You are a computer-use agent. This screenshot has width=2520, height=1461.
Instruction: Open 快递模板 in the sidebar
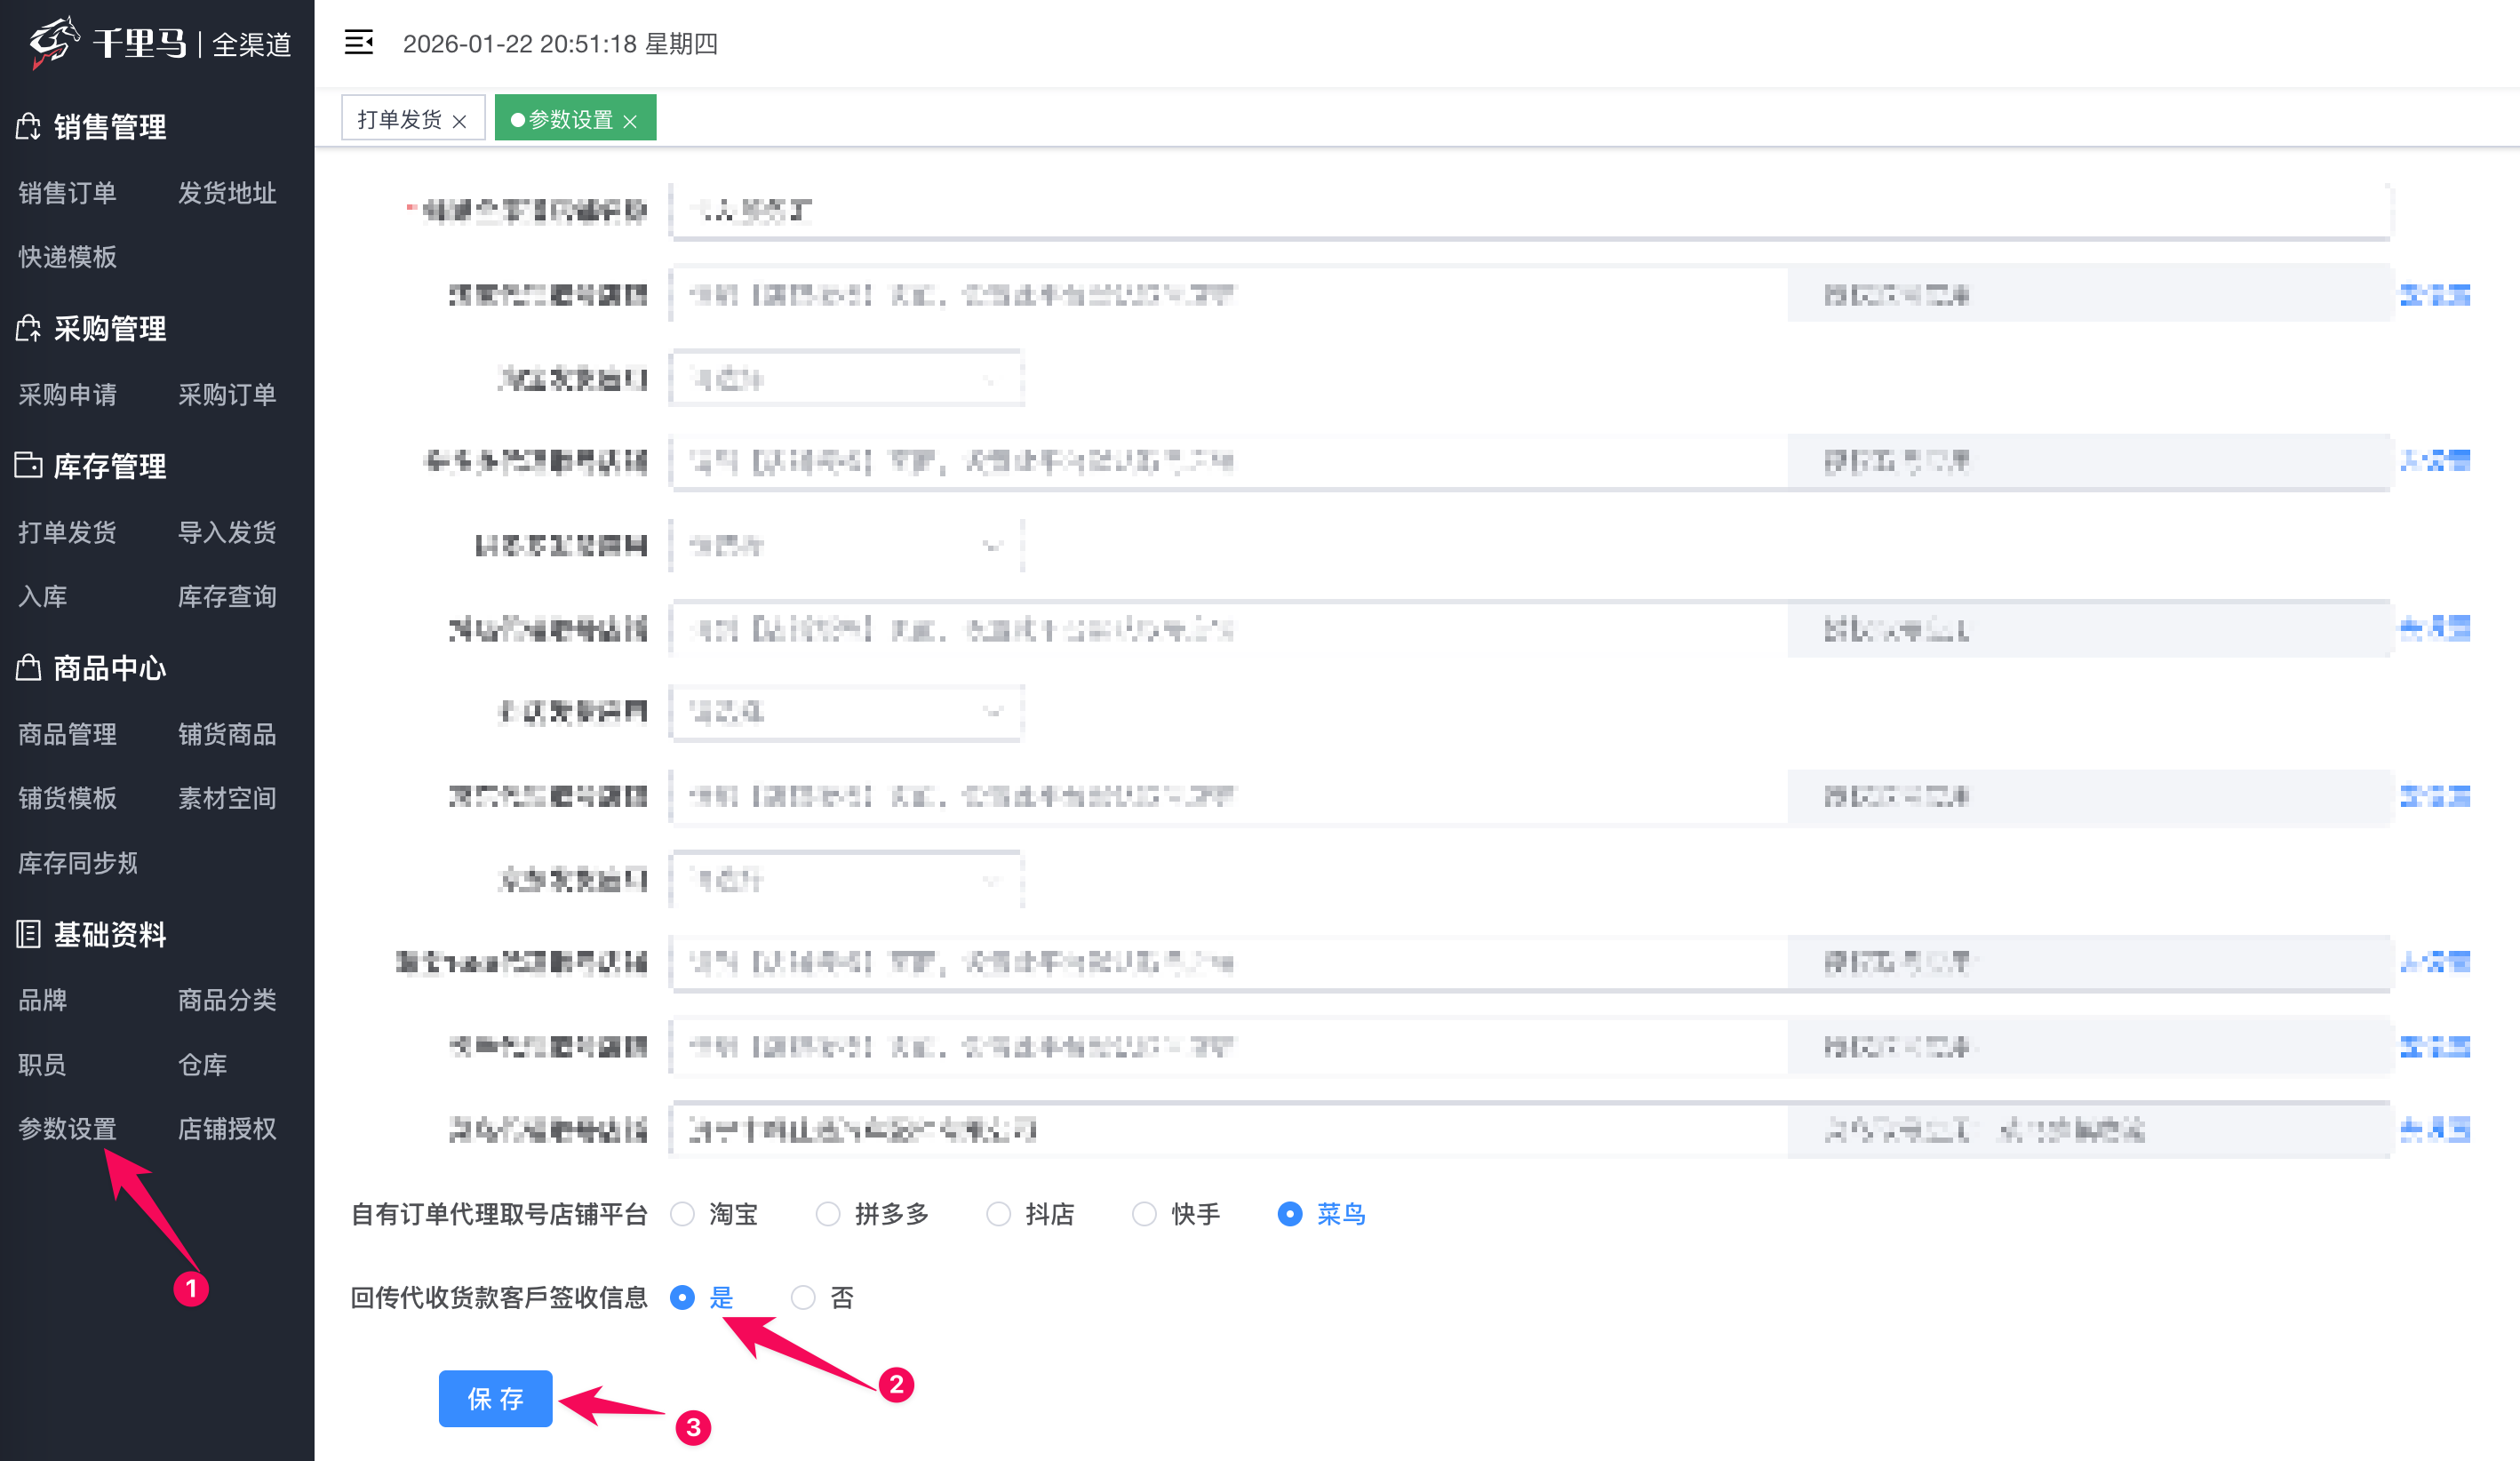click(67, 257)
